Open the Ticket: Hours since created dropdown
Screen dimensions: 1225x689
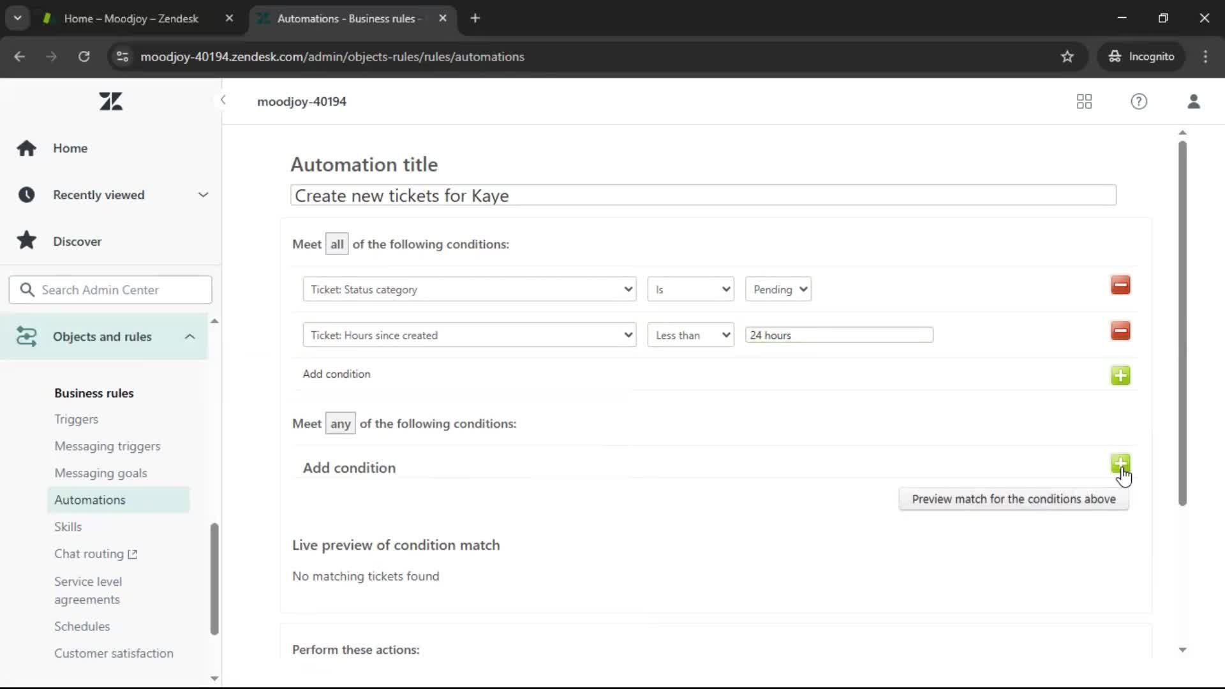tap(470, 335)
